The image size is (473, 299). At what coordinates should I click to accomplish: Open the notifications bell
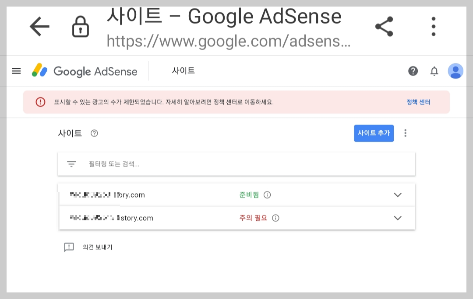(x=434, y=71)
